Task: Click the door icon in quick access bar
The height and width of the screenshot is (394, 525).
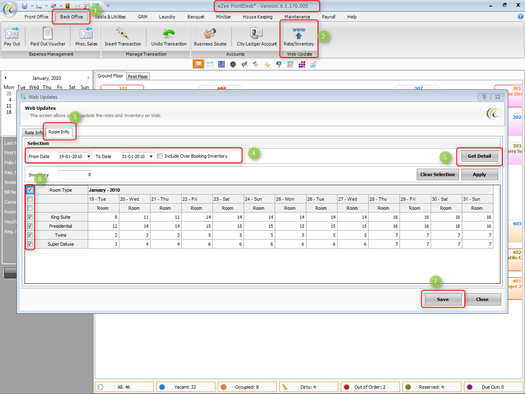Action: pyautogui.click(x=68, y=5)
